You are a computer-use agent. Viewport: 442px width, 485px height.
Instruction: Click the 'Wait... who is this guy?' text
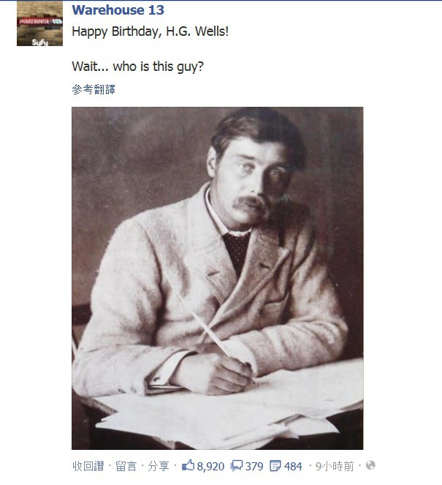(x=138, y=67)
